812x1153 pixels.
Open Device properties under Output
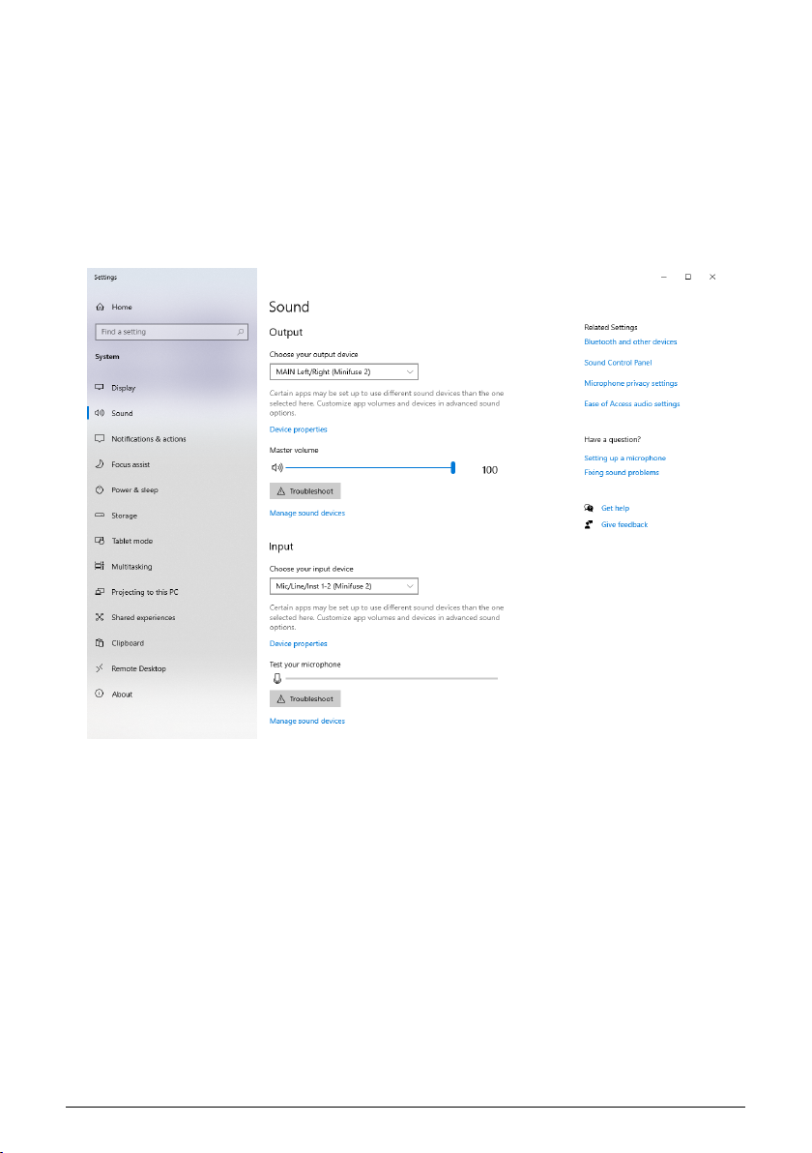coord(299,429)
